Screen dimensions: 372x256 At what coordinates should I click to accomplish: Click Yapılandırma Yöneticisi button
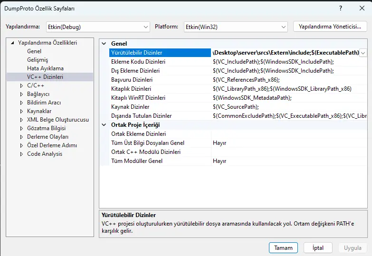coord(330,27)
